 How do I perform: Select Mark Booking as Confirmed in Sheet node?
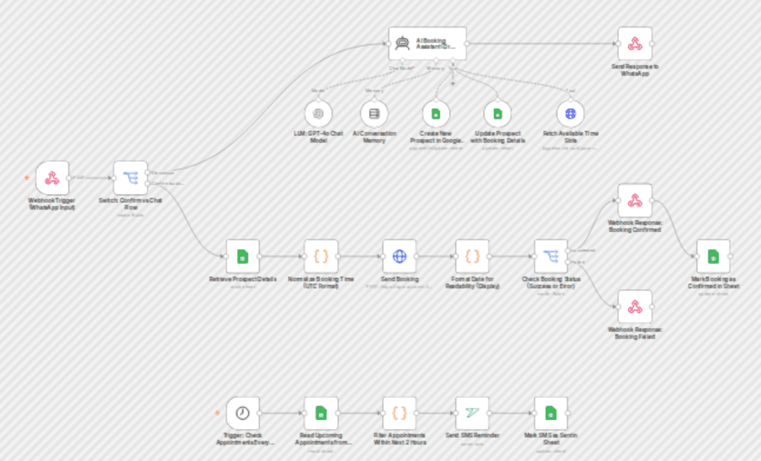click(x=713, y=256)
